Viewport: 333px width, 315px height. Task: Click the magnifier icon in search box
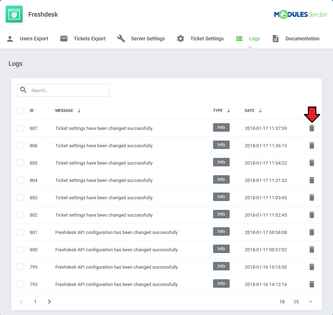(x=23, y=90)
